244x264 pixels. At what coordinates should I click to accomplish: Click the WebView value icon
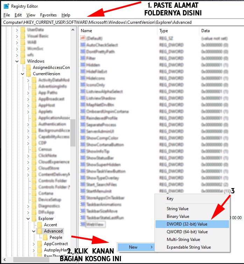tap(83, 224)
